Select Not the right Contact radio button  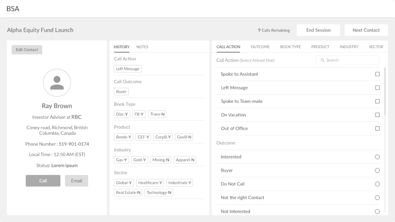point(377,198)
